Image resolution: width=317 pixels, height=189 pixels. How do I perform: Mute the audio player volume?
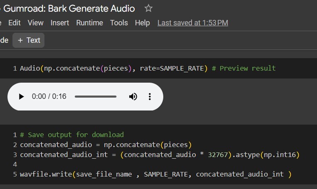tap(133, 97)
